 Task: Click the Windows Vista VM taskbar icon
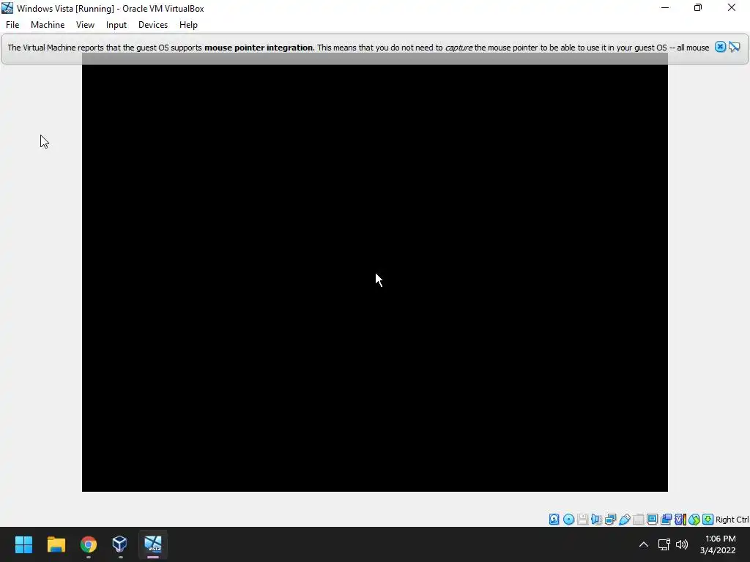coord(153,544)
